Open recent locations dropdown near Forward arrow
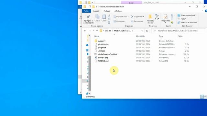 (93, 31)
